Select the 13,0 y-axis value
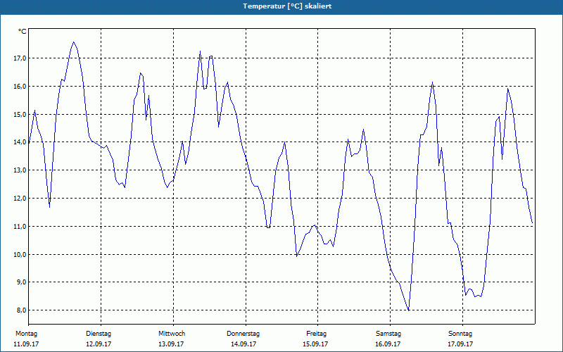Screen dimensions: 563x352 coord(20,170)
